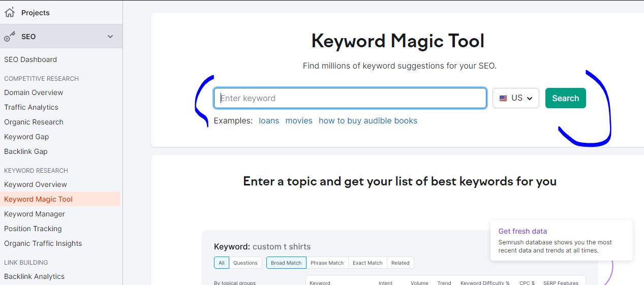Open Keyword Gap

[26, 137]
